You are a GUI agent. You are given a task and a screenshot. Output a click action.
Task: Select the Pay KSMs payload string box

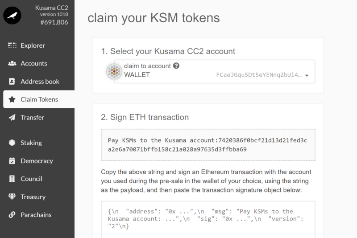(208, 145)
